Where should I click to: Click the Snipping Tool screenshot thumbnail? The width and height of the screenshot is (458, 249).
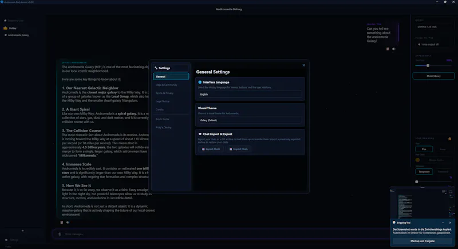pyautogui.click(x=423, y=202)
